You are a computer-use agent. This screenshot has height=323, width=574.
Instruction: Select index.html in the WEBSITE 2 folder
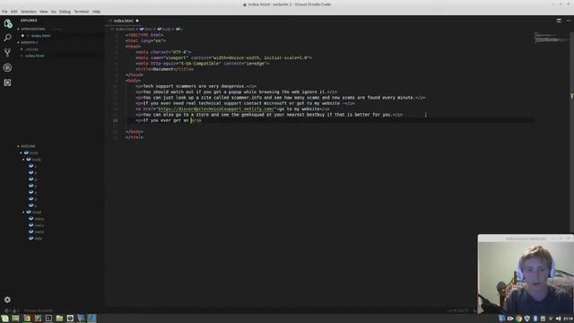(34, 56)
